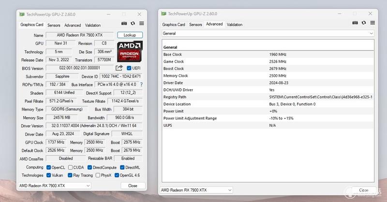Click the Shaders 6144 Unified field

point(64,93)
